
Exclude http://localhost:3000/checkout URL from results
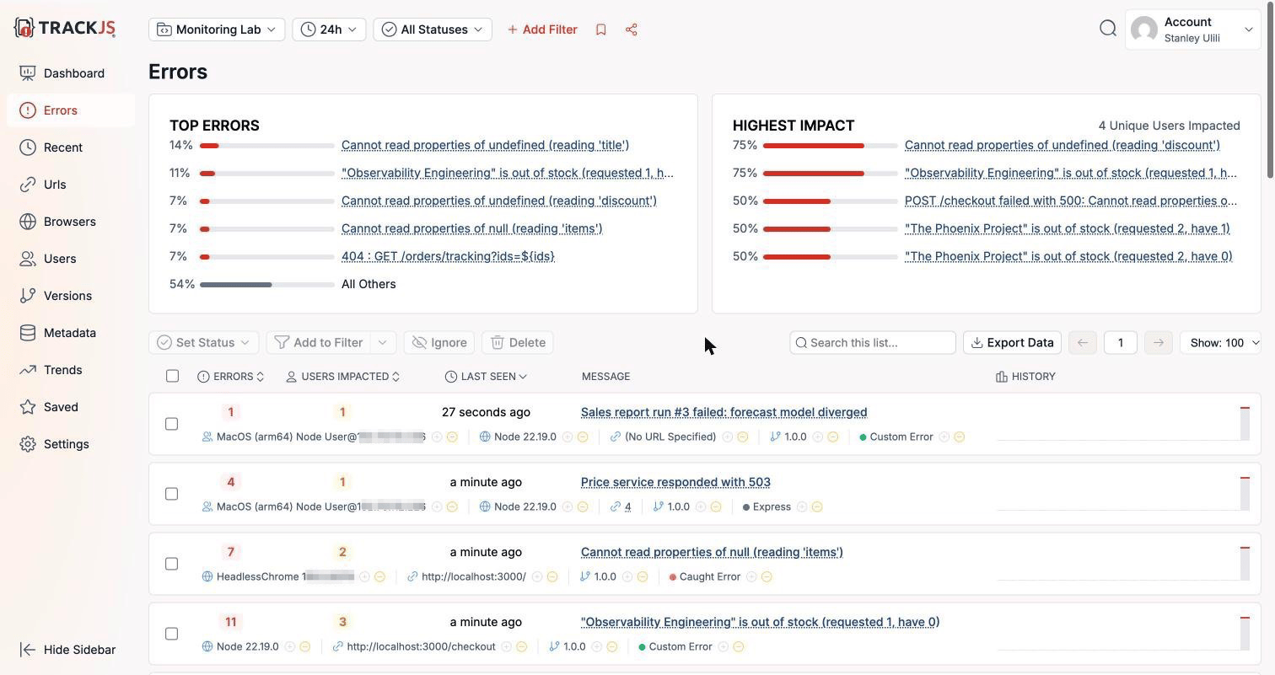(x=522, y=646)
